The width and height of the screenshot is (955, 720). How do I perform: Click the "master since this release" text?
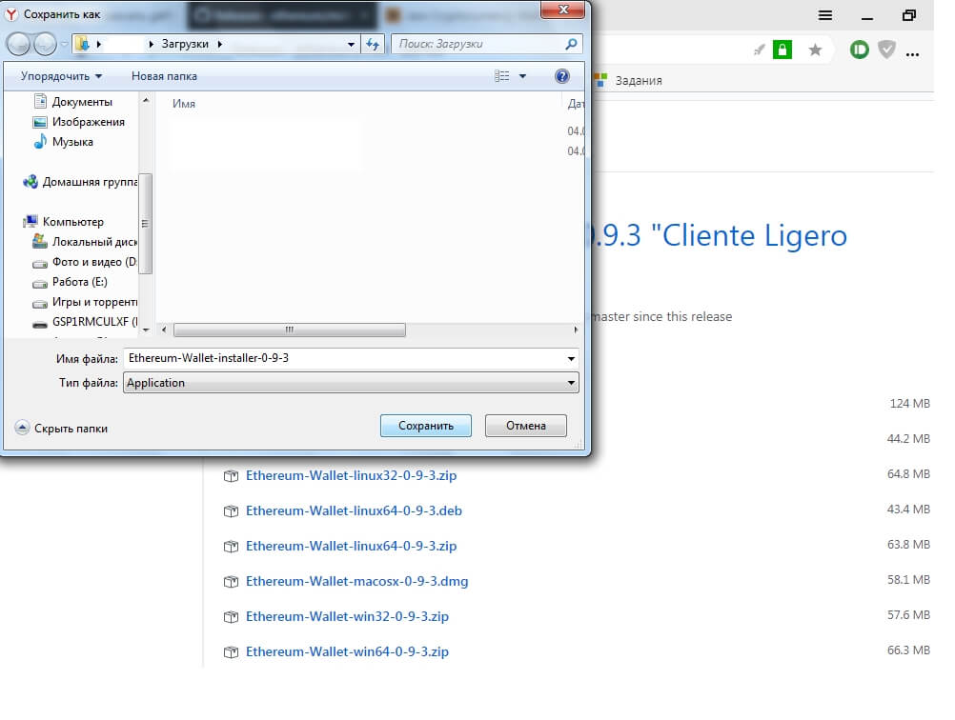661,316
